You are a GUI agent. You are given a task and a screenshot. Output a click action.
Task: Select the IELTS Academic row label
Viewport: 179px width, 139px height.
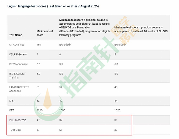point(18,64)
